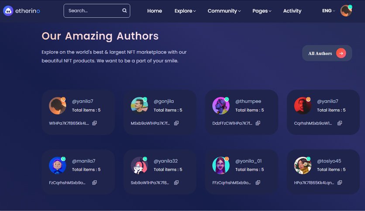365x211 pixels.
Task: Click the Our Amazing Authors heading
Action: click(x=100, y=36)
